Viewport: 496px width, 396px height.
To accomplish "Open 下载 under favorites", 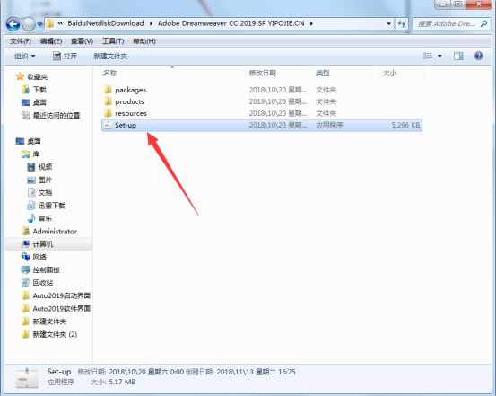I will [34, 90].
